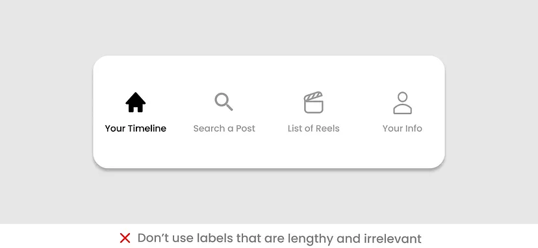Go to the List of Reels tab label
Viewport: 538px width, 248px height.
tap(314, 129)
